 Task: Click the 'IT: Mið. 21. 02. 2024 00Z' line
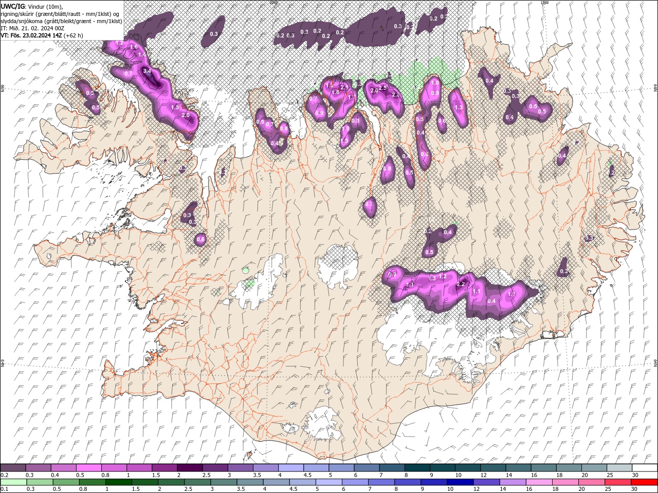point(33,28)
